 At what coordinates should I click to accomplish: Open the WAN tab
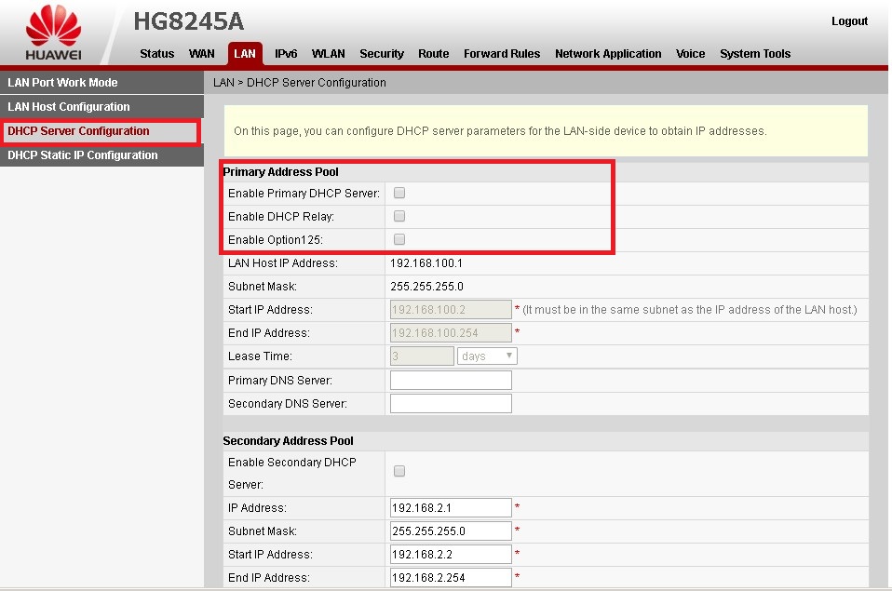tap(201, 53)
